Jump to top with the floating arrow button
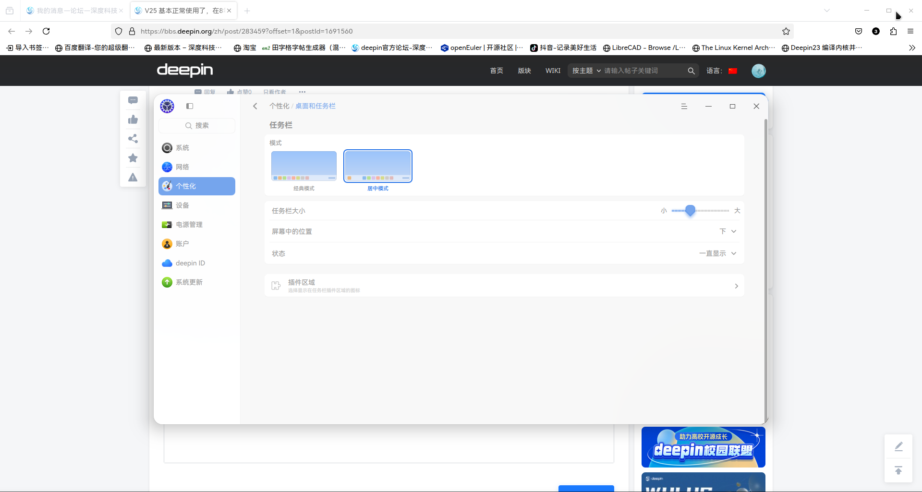 pos(898,470)
